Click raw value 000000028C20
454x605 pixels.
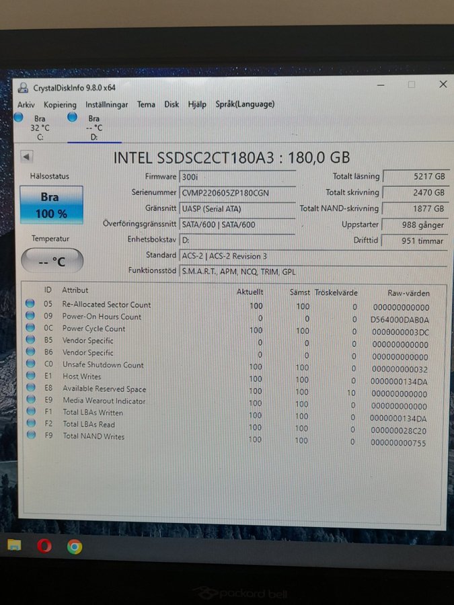398,431
